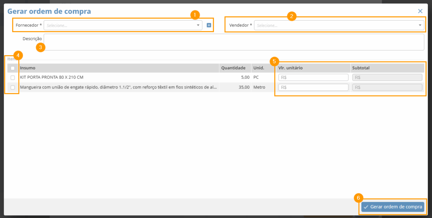Viewport: 432px width, 218px height.
Task: Click unit value field for Mangueira row
Action: [x=313, y=87]
